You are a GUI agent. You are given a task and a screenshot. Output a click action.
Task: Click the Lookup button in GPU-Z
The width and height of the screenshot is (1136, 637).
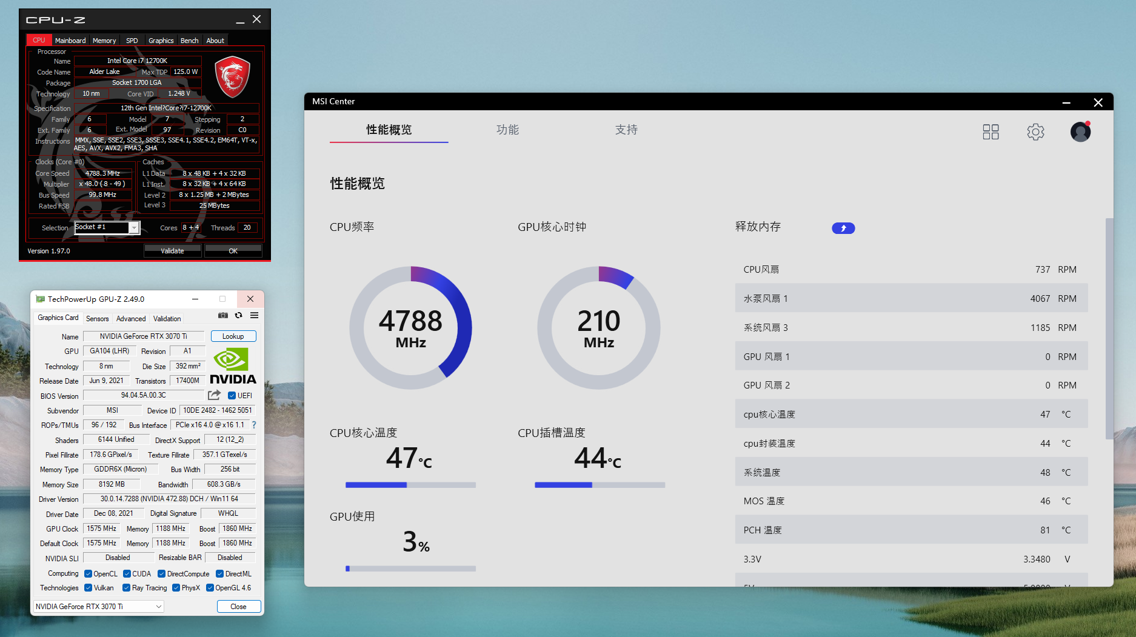click(x=233, y=336)
